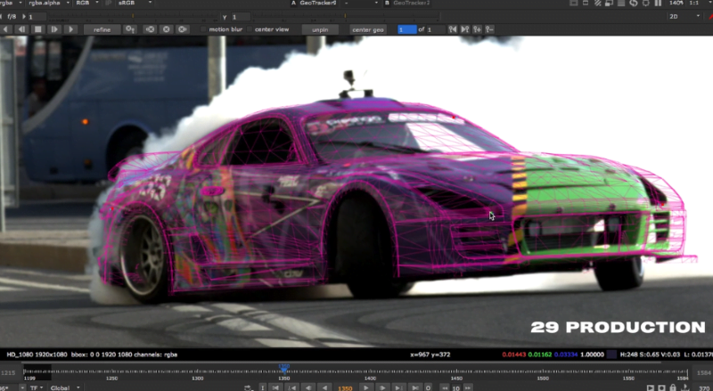Open the Global frame range dropdown
The height and width of the screenshot is (391, 713).
pos(65,387)
